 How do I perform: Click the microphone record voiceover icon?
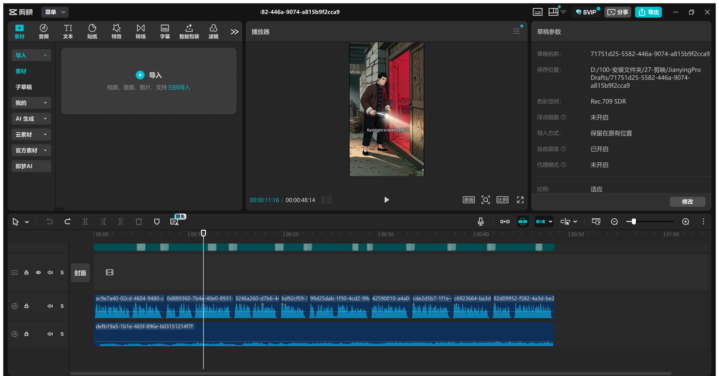click(x=481, y=222)
